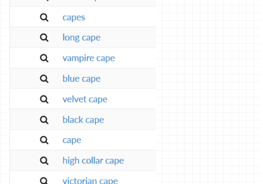The height and width of the screenshot is (184, 263).
Task: Click the magnifying glass beside 'blue cape'
Action: point(44,78)
